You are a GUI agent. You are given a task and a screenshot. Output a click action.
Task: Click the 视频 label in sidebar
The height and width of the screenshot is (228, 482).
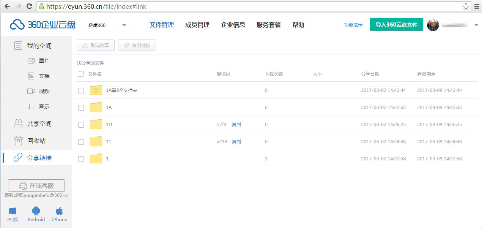44,91
